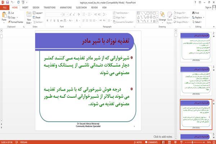Screen dimensions: 216x144
Task: Switch to the SLIDE SHOW tab
Action: (x=81, y=8)
